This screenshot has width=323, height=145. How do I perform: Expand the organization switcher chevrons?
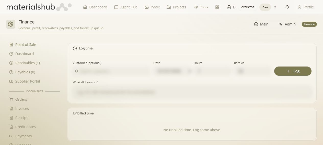click(275, 7)
